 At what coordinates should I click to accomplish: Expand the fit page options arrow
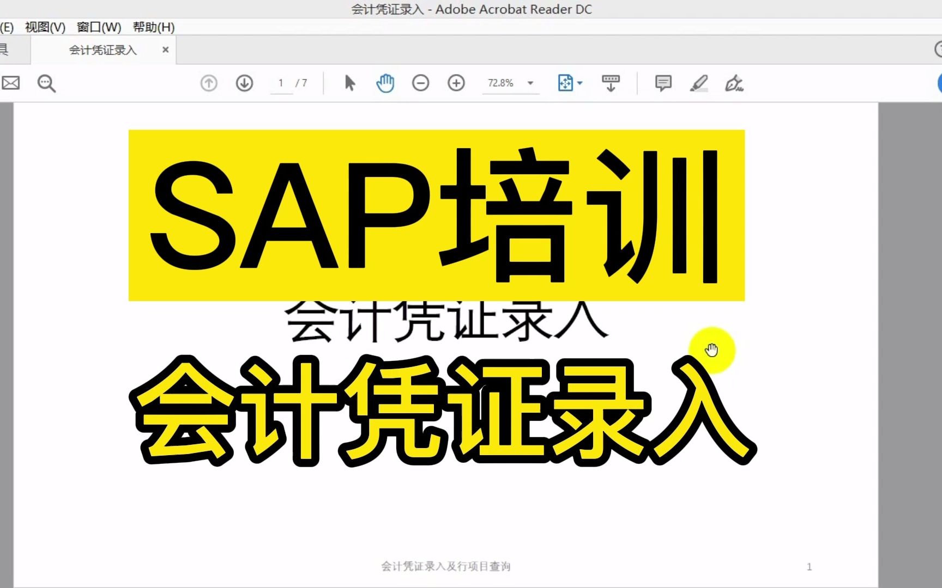(x=580, y=83)
